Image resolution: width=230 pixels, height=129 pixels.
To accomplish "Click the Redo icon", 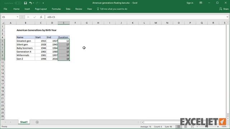I will click(x=37, y=3).
